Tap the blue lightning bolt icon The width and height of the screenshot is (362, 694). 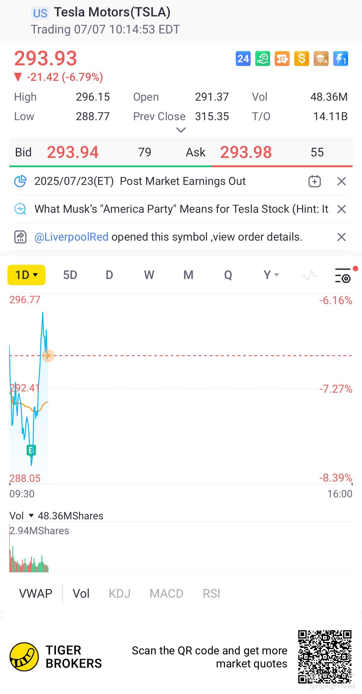click(341, 59)
